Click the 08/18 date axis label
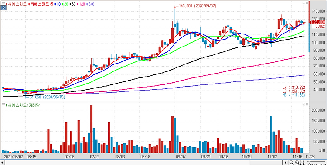 point(145,156)
